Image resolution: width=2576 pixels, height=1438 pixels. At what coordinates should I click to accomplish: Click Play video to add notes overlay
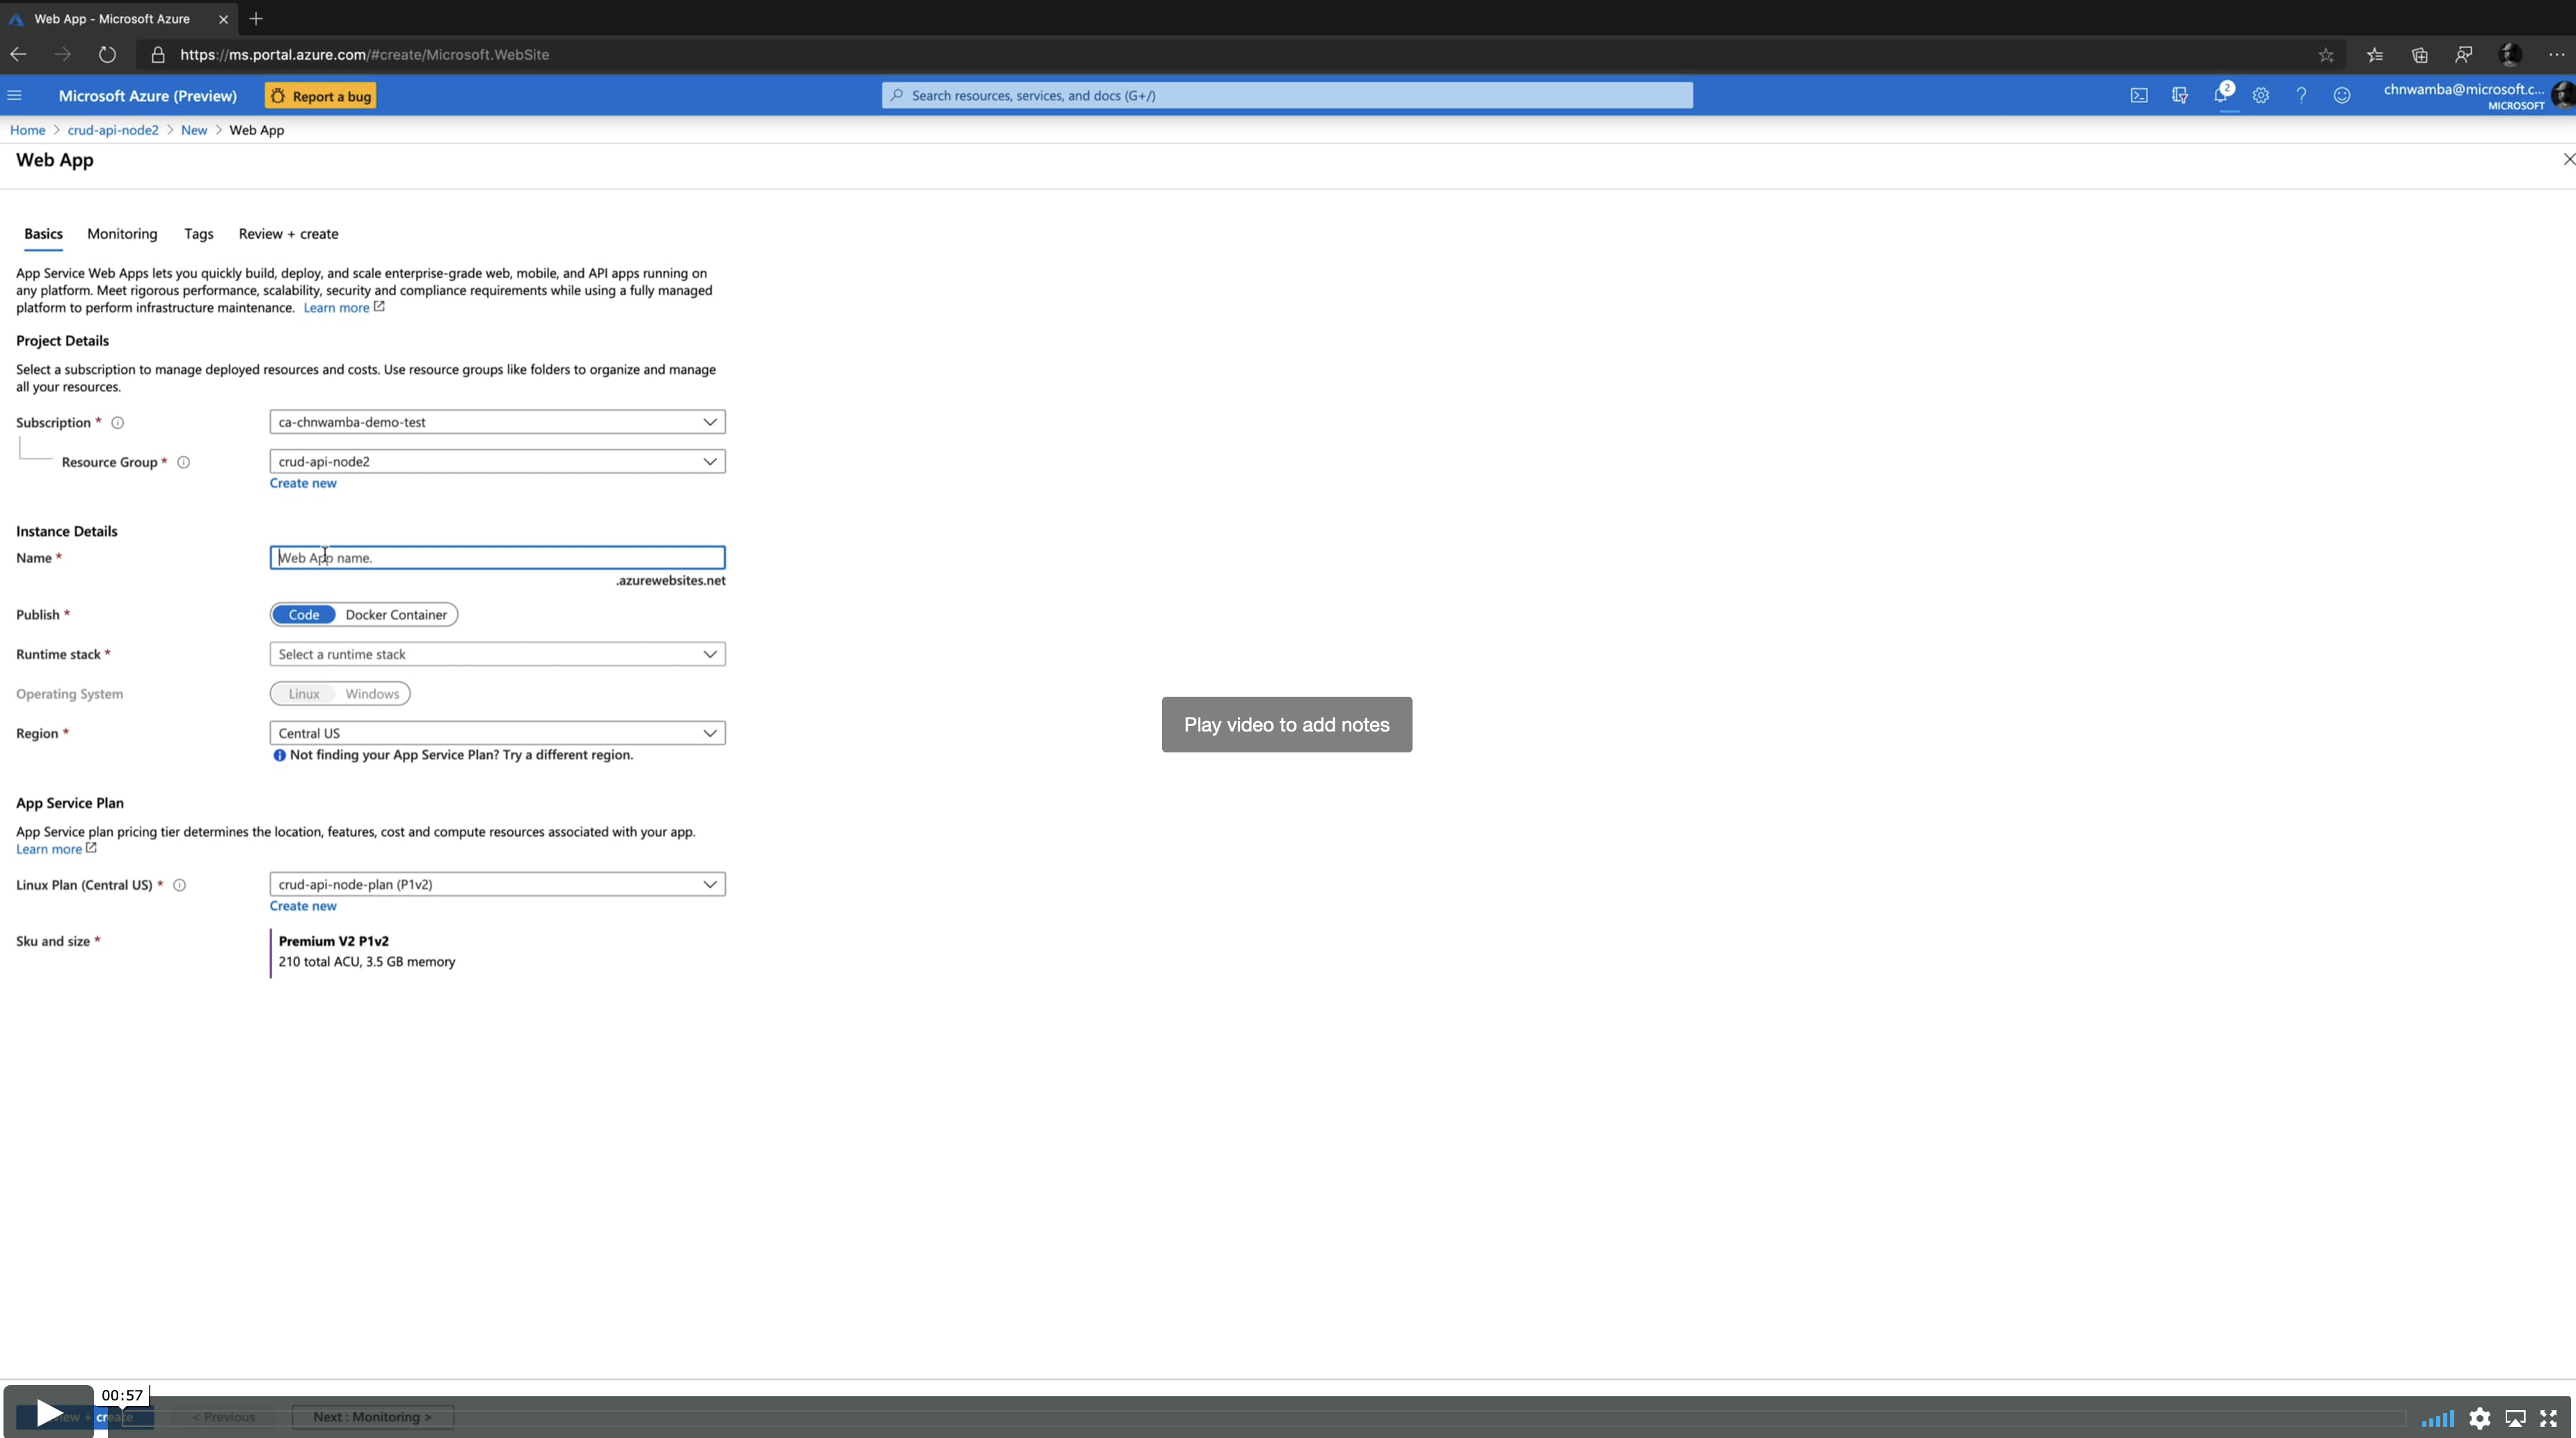pos(1287,725)
